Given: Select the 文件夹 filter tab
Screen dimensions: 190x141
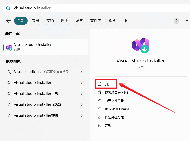Looking at the screenshot, I should tap(96, 21).
